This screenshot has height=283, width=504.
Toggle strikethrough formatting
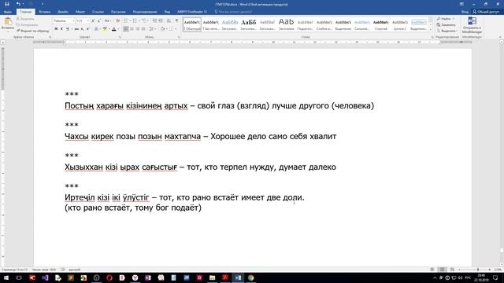pyautogui.click(x=76, y=29)
